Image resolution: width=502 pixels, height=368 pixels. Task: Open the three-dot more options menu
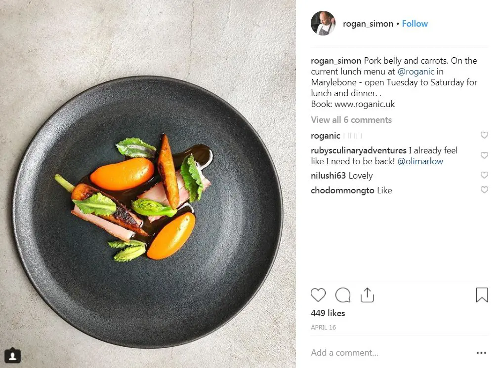[481, 353]
